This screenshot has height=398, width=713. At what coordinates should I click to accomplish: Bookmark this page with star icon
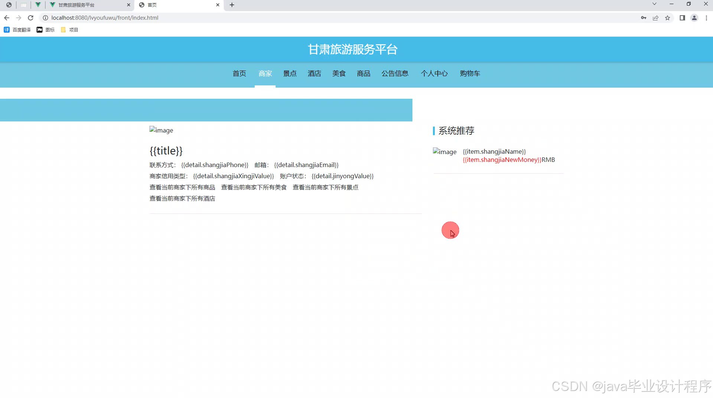(x=667, y=18)
